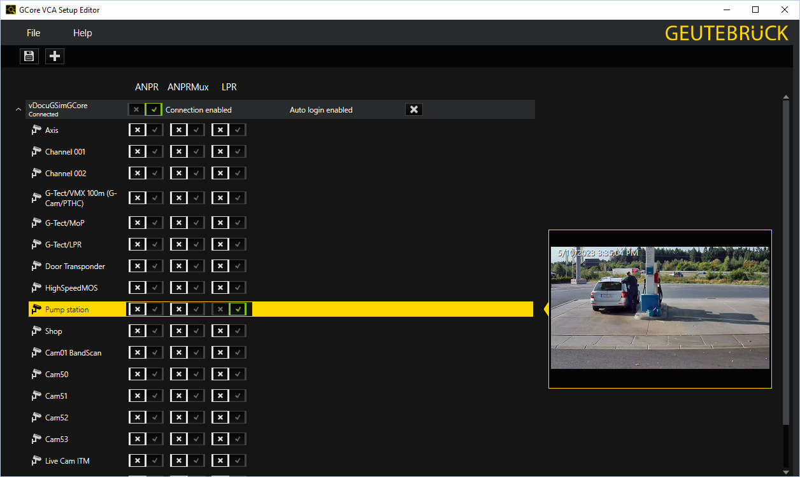Turn on LPR for G-Tect/LPR
The width and height of the screenshot is (800, 477).
point(238,245)
